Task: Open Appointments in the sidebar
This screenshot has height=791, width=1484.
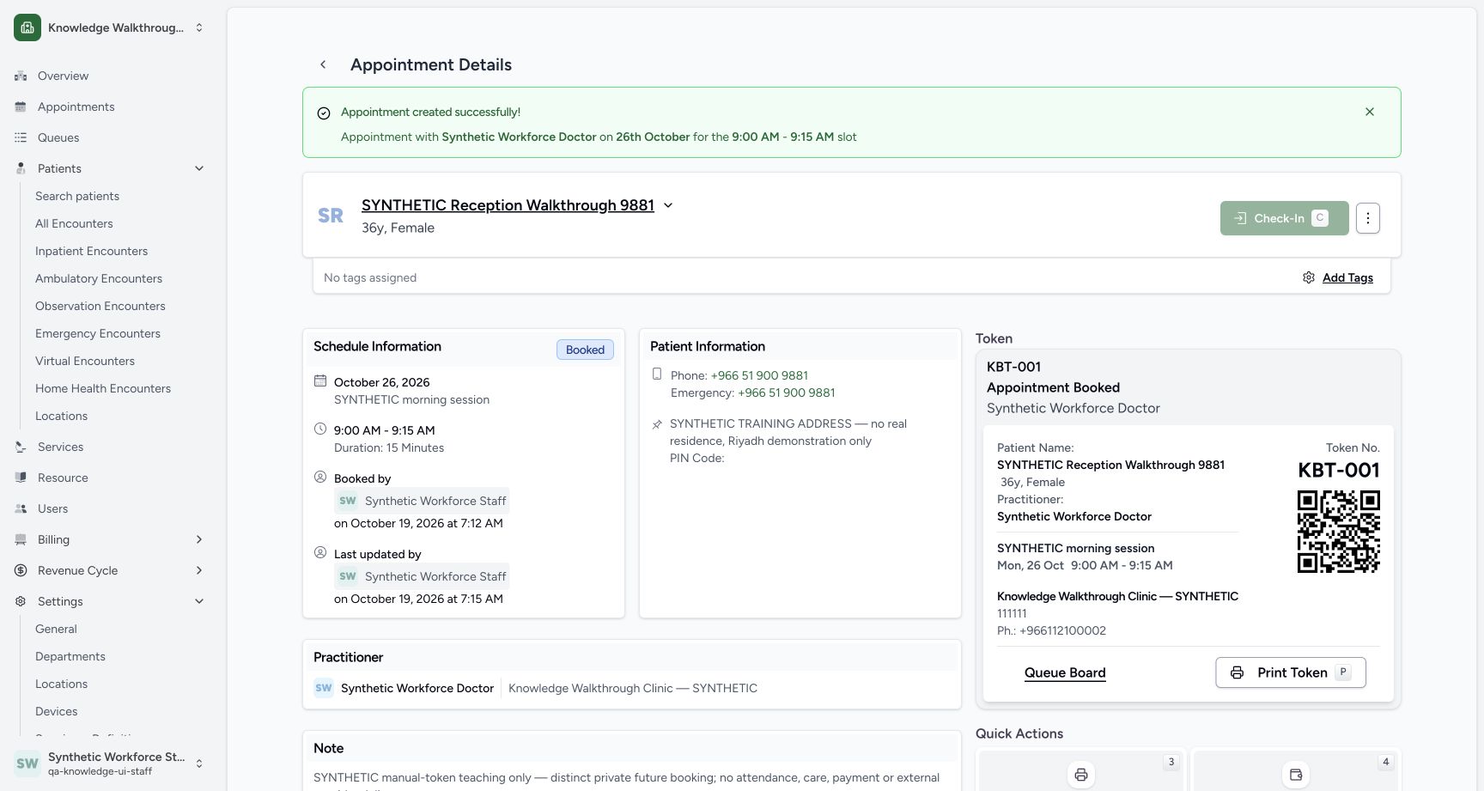Action: (76, 106)
